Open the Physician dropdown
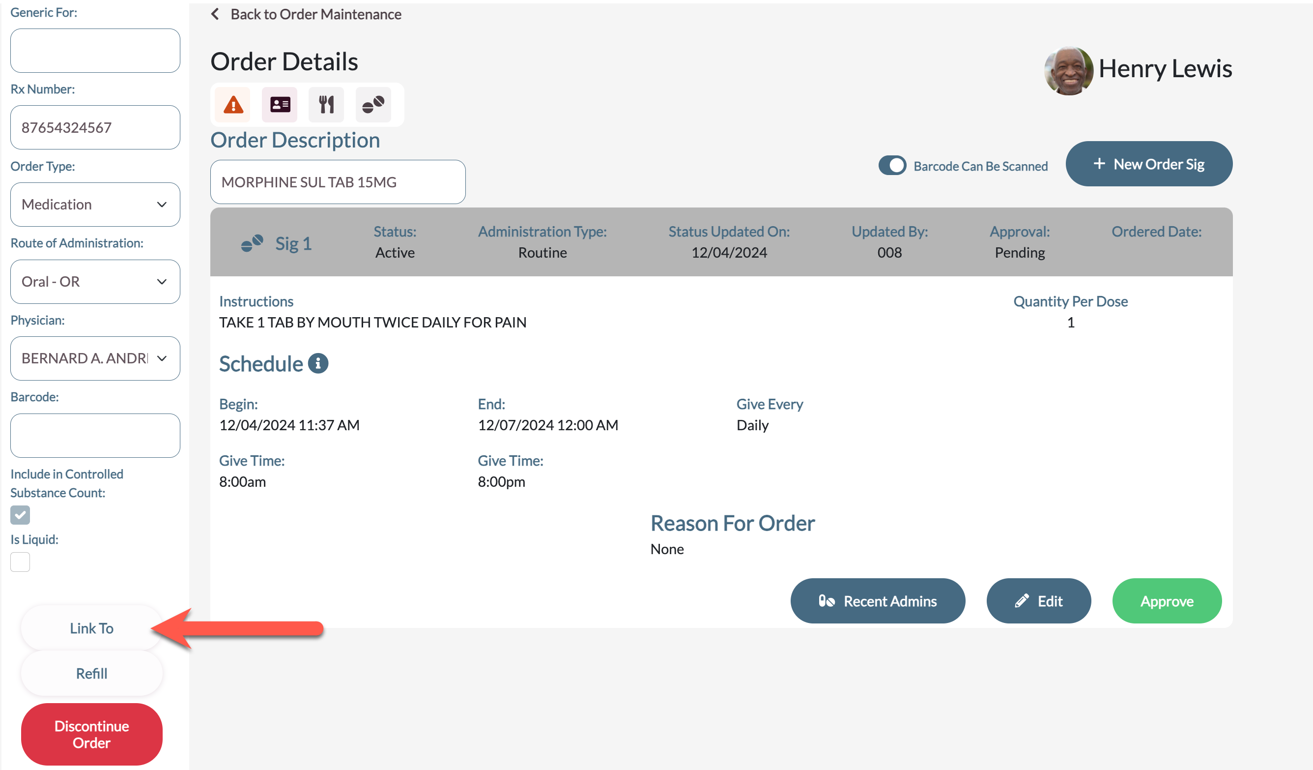The width and height of the screenshot is (1313, 770). tap(95, 358)
